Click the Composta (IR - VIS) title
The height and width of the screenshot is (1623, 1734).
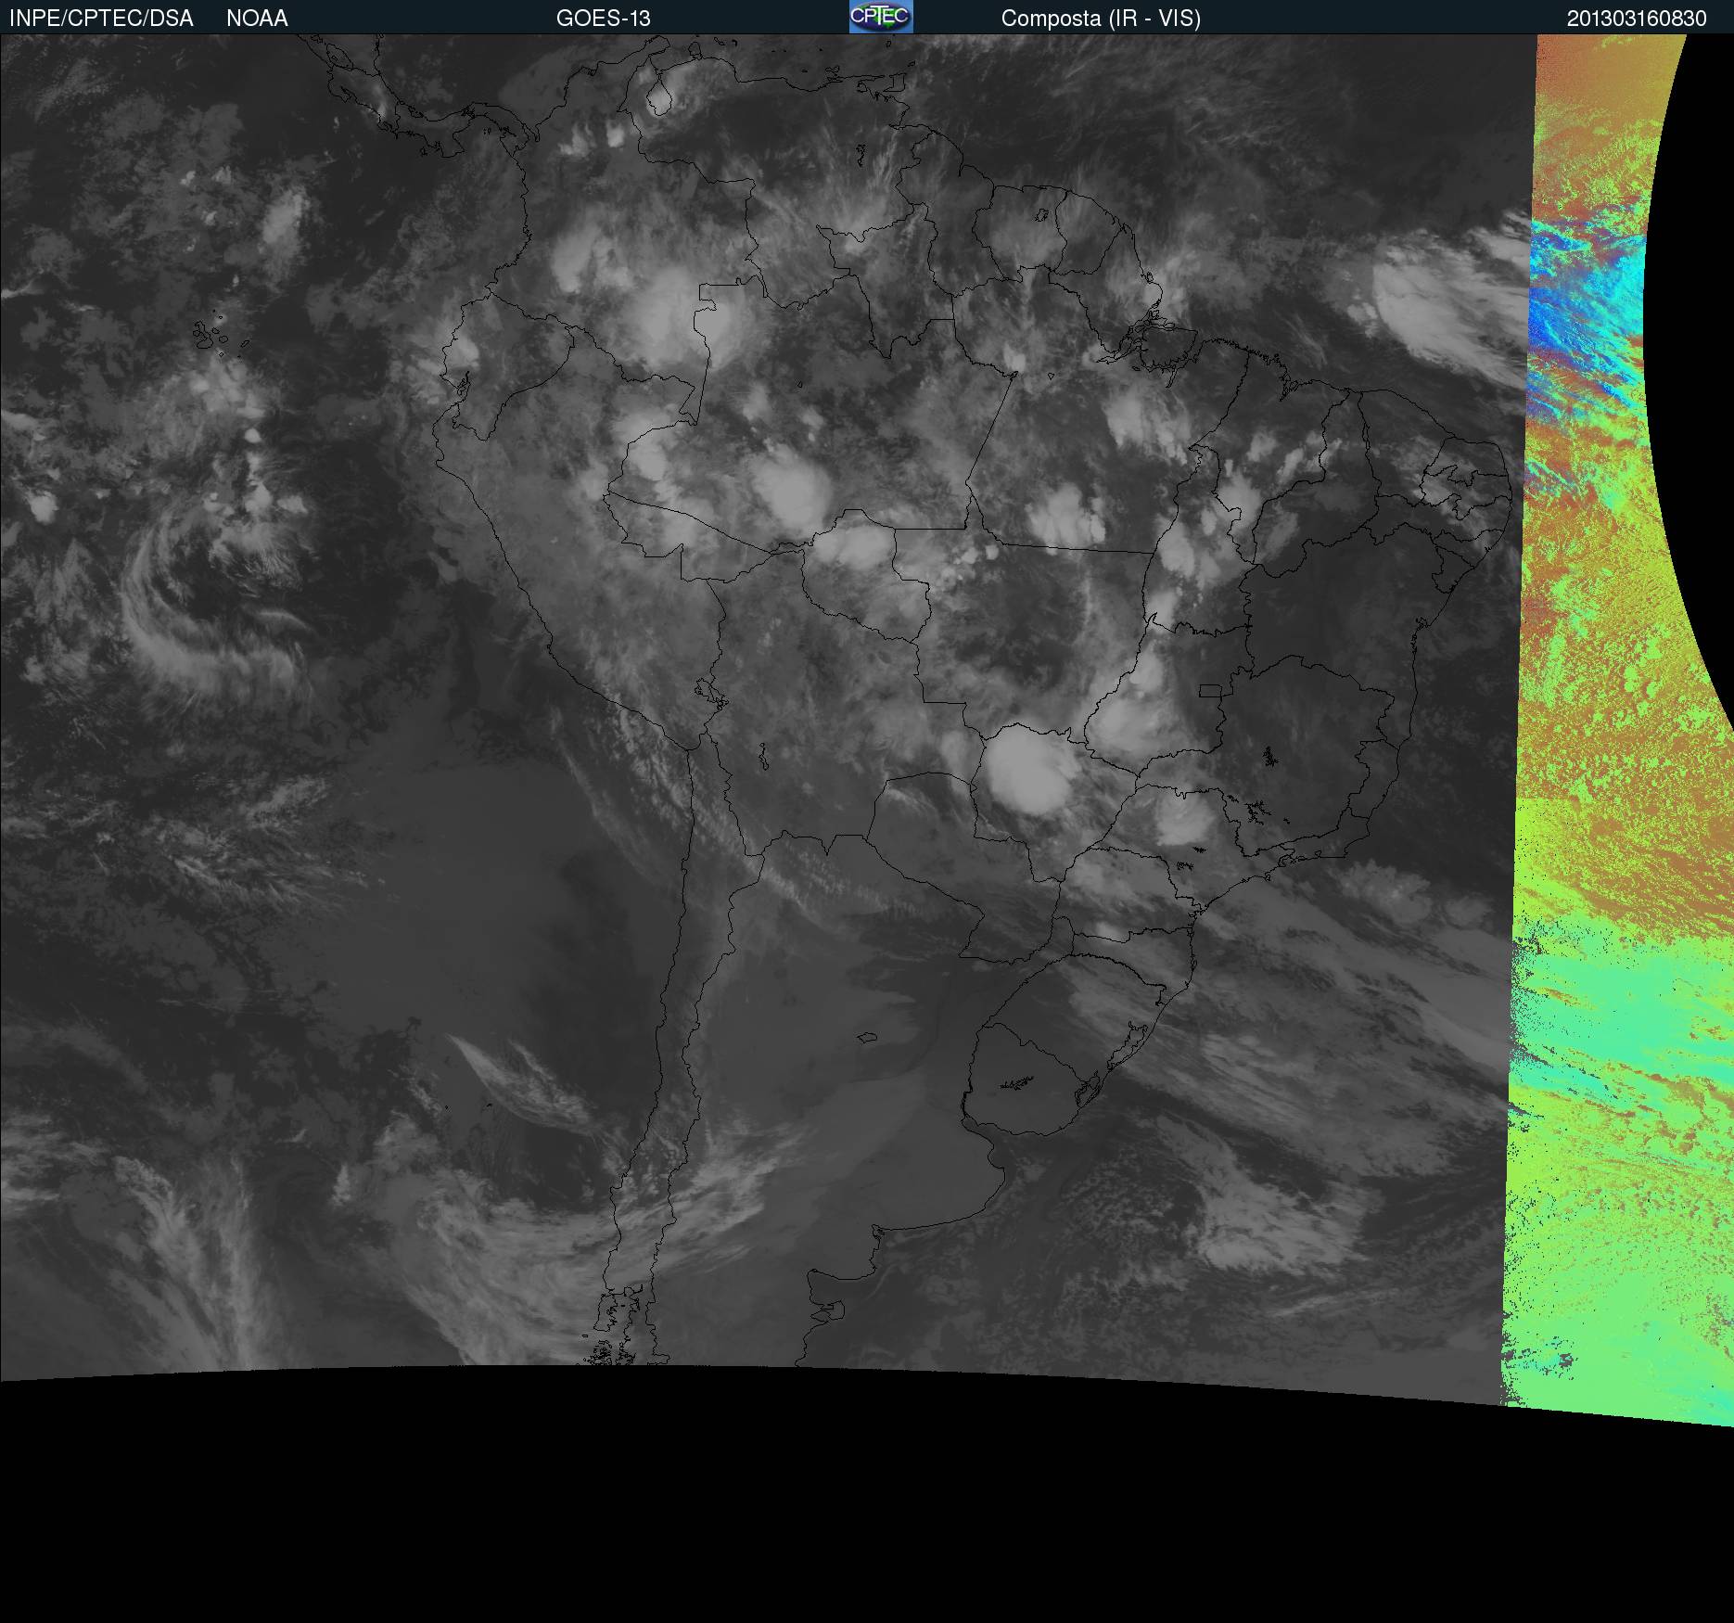coord(1101,19)
